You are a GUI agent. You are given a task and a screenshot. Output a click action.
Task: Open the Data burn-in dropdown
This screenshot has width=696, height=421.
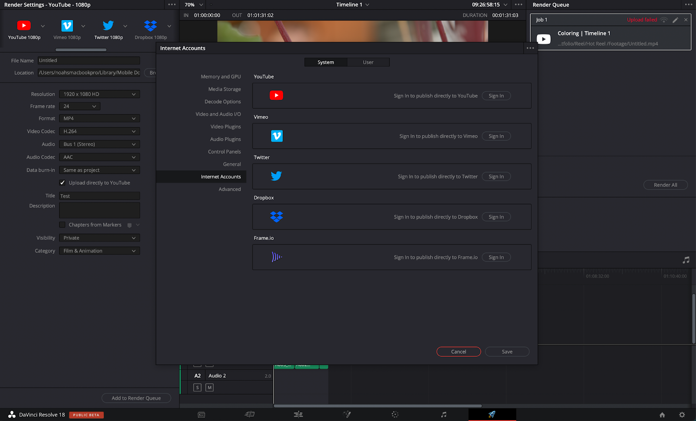coord(100,170)
